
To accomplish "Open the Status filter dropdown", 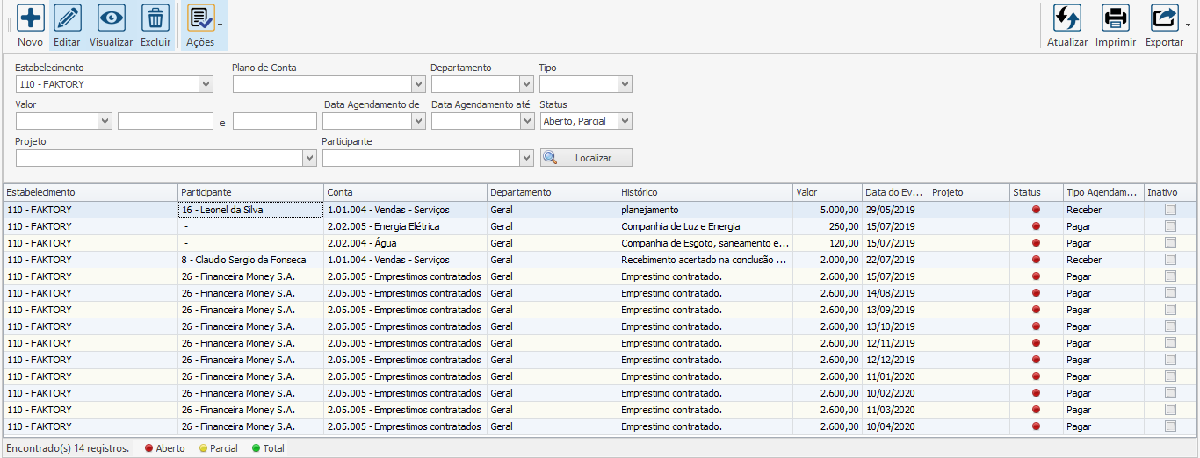I will 625,122.
